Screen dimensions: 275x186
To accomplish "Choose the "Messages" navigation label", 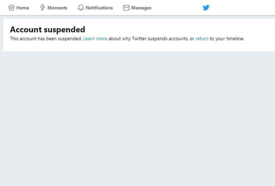I will click(x=141, y=8).
